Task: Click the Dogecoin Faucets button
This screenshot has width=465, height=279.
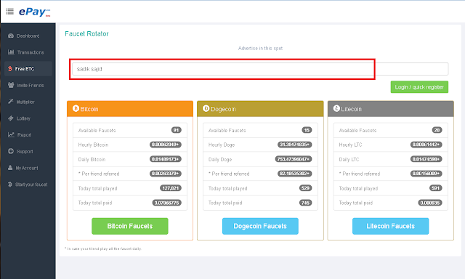Action: click(x=260, y=226)
